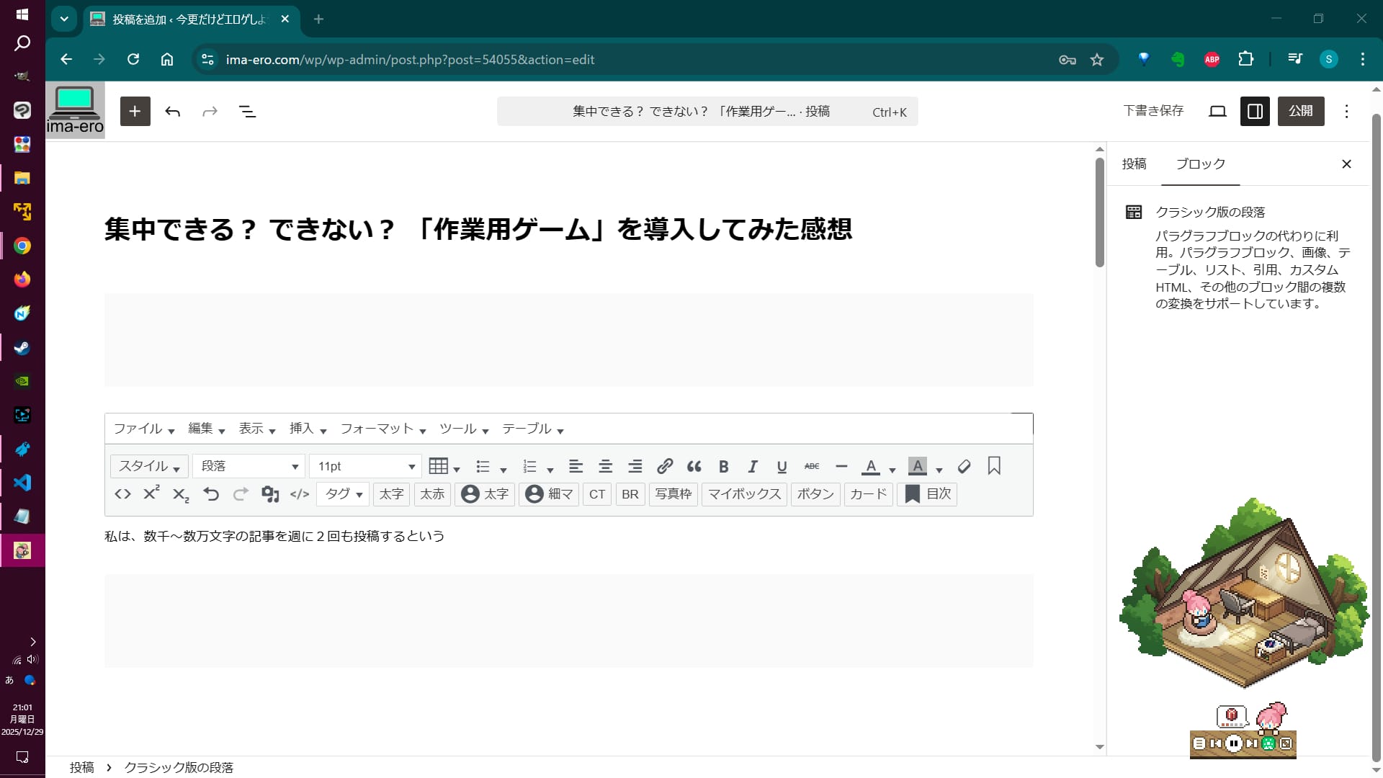The image size is (1383, 778).
Task: Align text to center
Action: [x=605, y=467]
